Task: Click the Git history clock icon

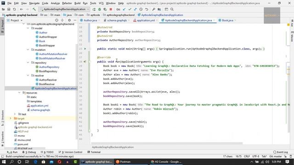Action: [x=141, y=9]
